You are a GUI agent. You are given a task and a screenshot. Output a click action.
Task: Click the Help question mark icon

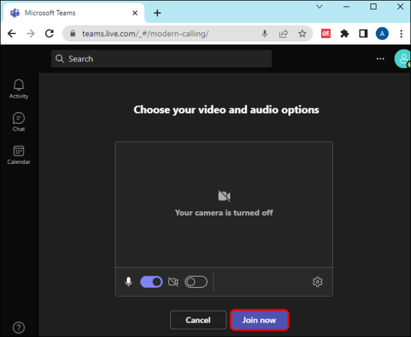pyautogui.click(x=18, y=327)
